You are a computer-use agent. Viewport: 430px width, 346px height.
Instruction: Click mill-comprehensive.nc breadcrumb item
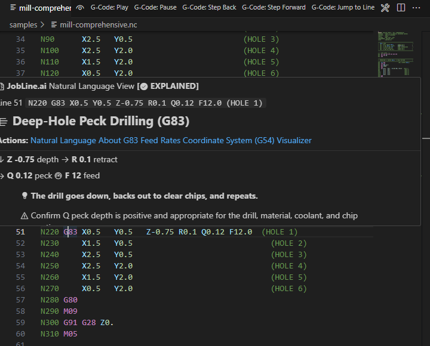coord(99,25)
